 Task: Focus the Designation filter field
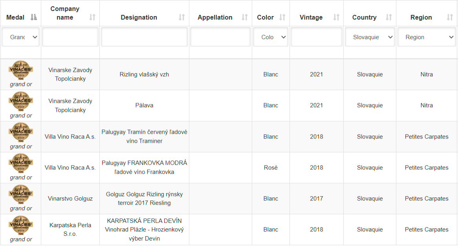click(144, 37)
